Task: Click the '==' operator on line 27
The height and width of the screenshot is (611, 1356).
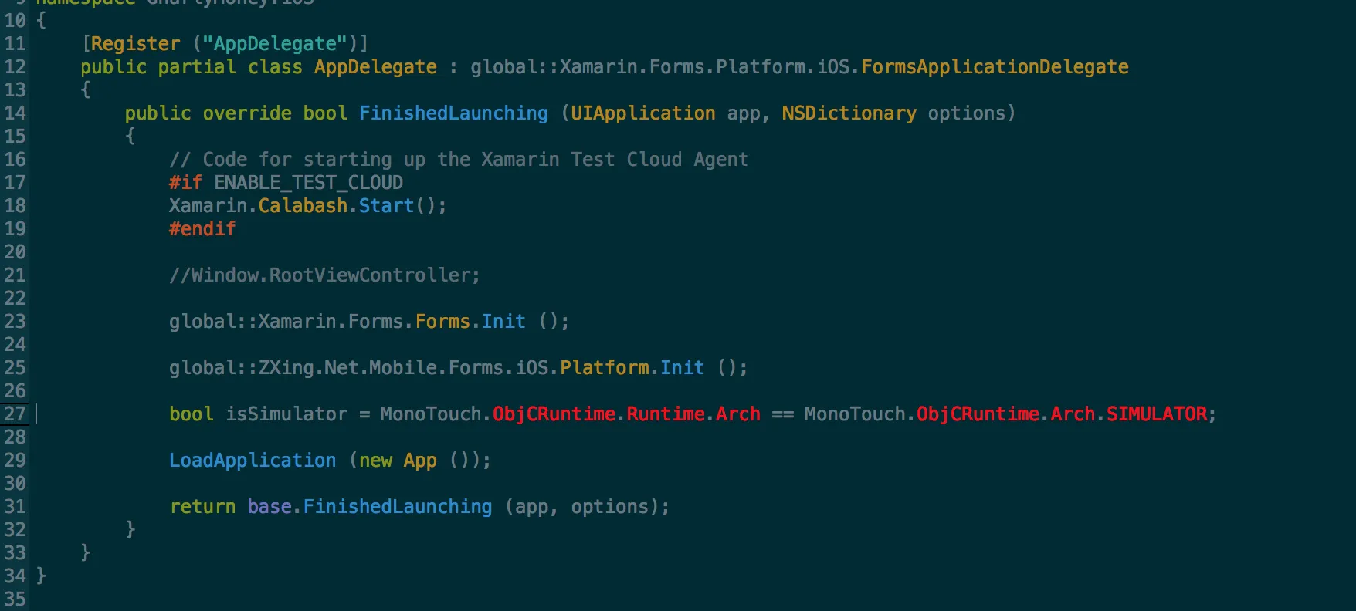Action: (782, 414)
